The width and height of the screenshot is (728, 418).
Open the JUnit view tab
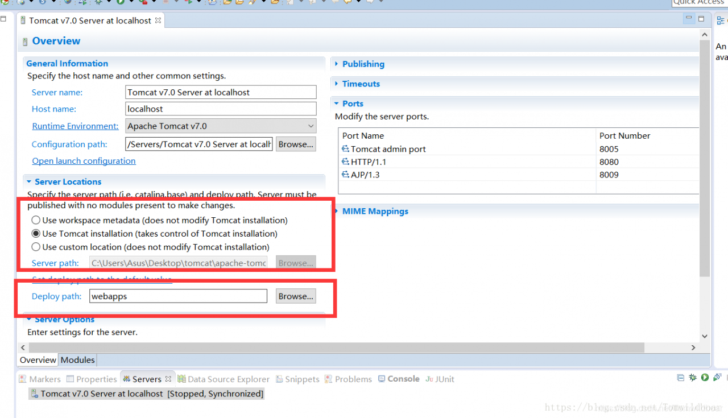point(440,379)
